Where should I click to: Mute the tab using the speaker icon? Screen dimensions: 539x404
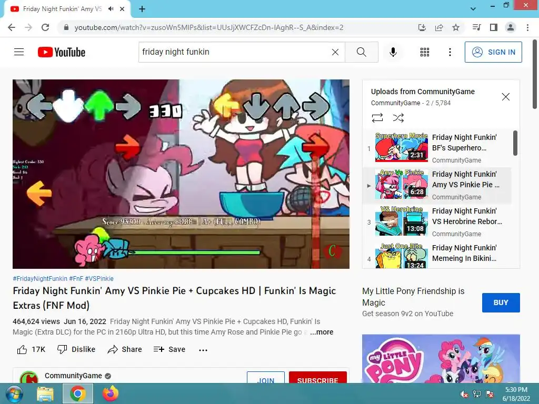[x=111, y=9]
